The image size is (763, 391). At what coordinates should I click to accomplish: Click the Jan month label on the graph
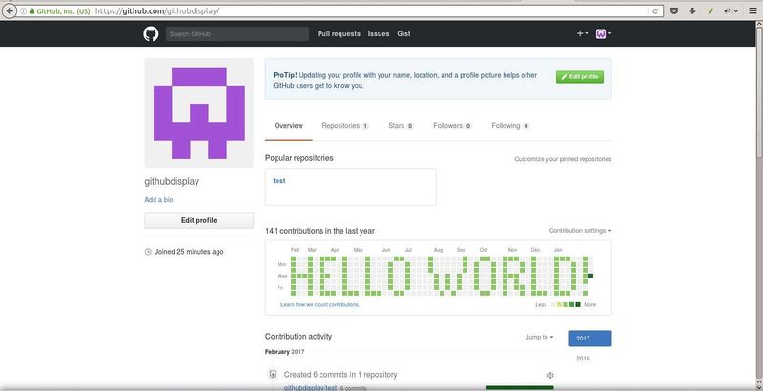click(x=558, y=250)
